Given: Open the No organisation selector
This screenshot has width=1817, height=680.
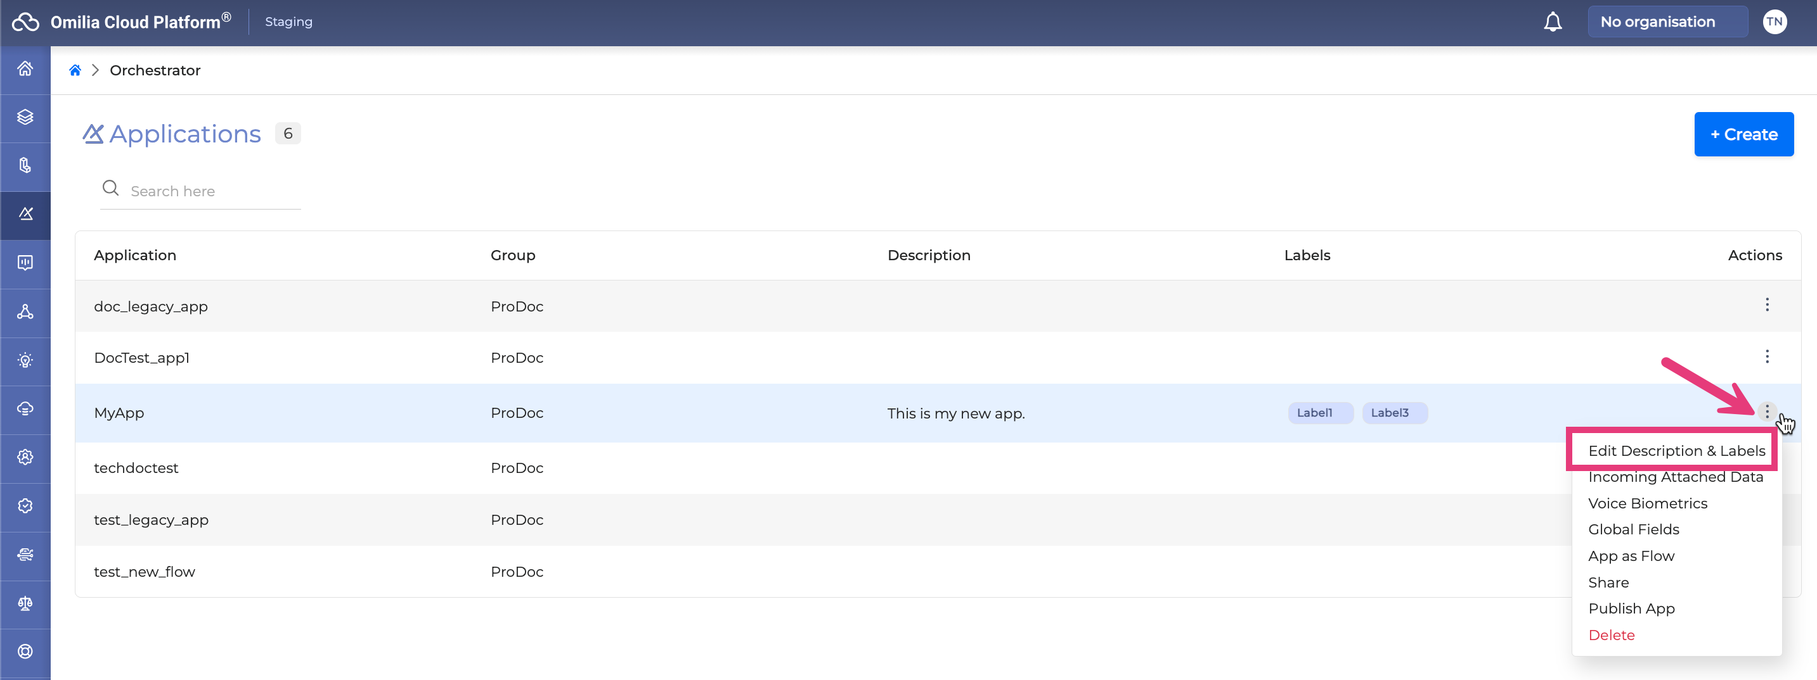Looking at the screenshot, I should pyautogui.click(x=1667, y=22).
